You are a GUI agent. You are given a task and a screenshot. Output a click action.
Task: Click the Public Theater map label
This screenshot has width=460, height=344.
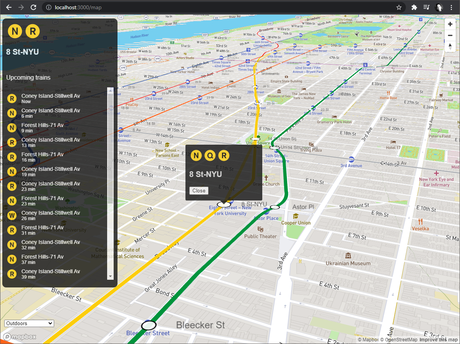click(260, 236)
